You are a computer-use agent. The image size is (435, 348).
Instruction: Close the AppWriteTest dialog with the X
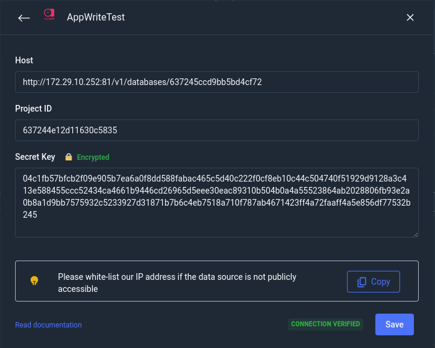(x=410, y=17)
